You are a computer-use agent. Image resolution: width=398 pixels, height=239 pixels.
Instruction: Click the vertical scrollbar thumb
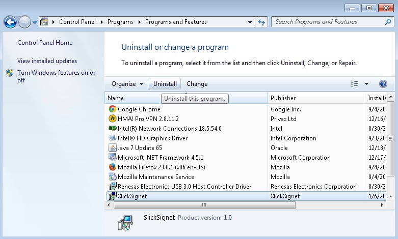(391, 139)
